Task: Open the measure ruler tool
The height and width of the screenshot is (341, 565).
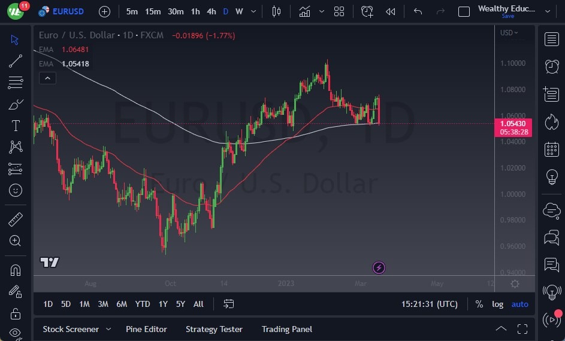Action: [16, 220]
